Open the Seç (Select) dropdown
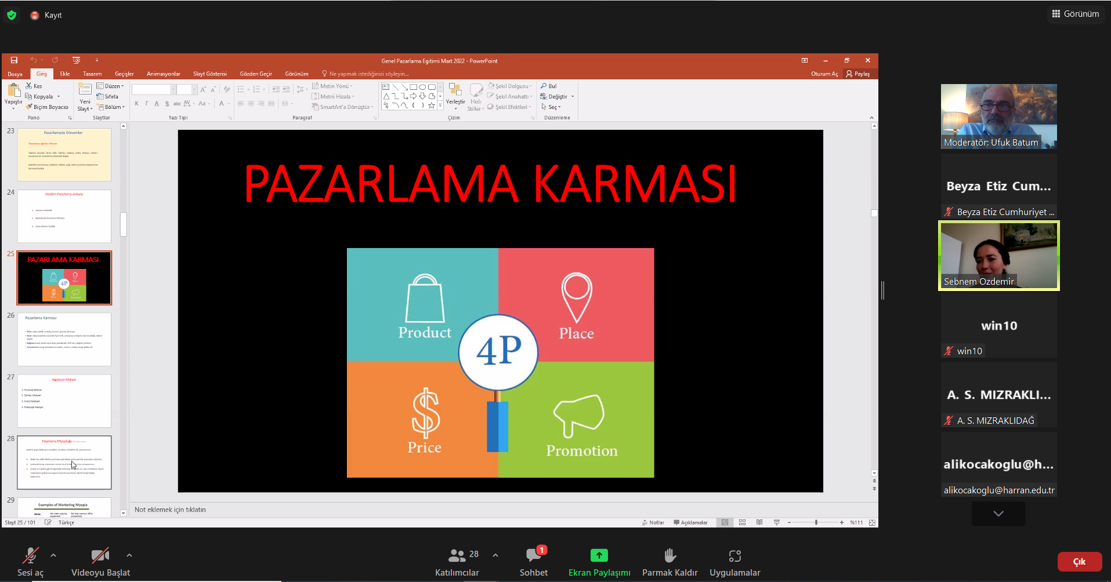Screen dimensions: 1111x582 [x=551, y=107]
